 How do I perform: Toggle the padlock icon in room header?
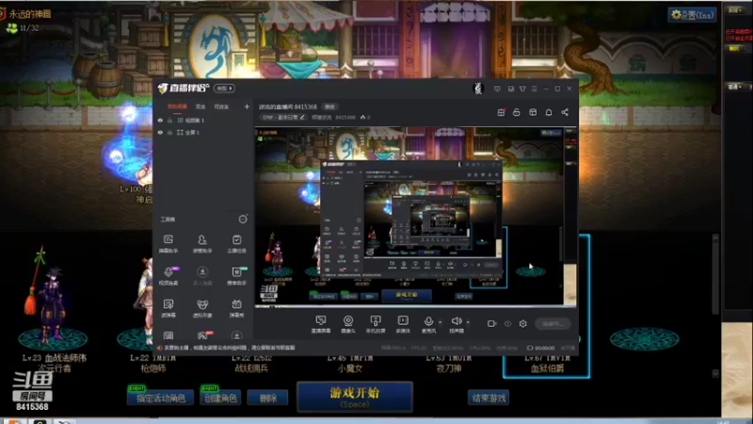516,112
